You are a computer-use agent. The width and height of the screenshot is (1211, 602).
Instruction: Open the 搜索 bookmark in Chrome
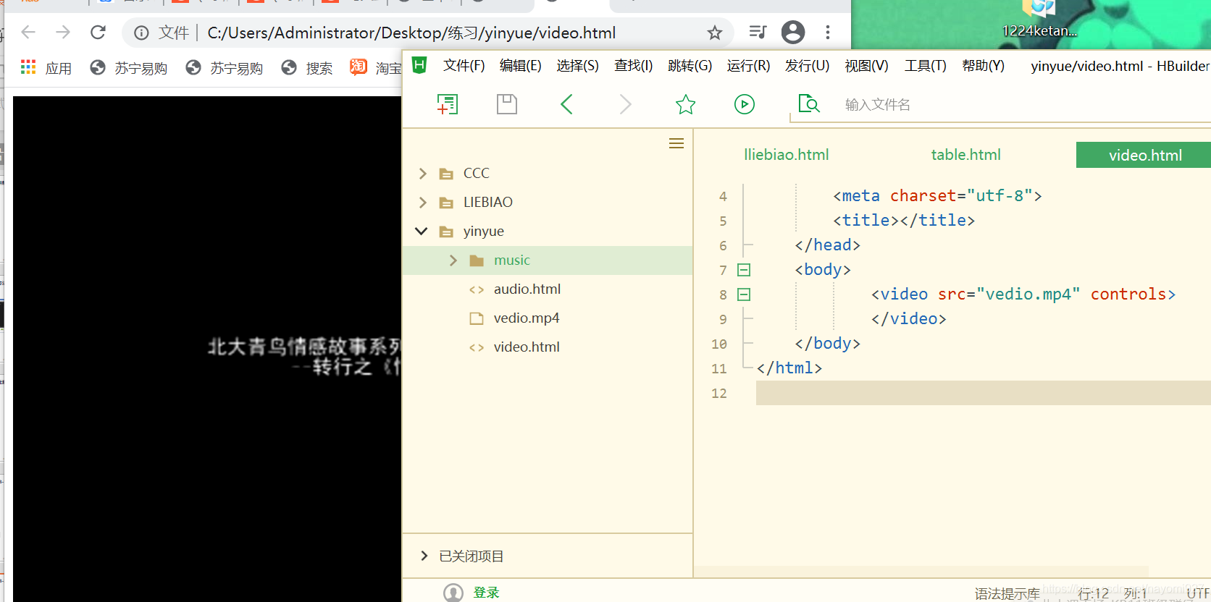[307, 67]
